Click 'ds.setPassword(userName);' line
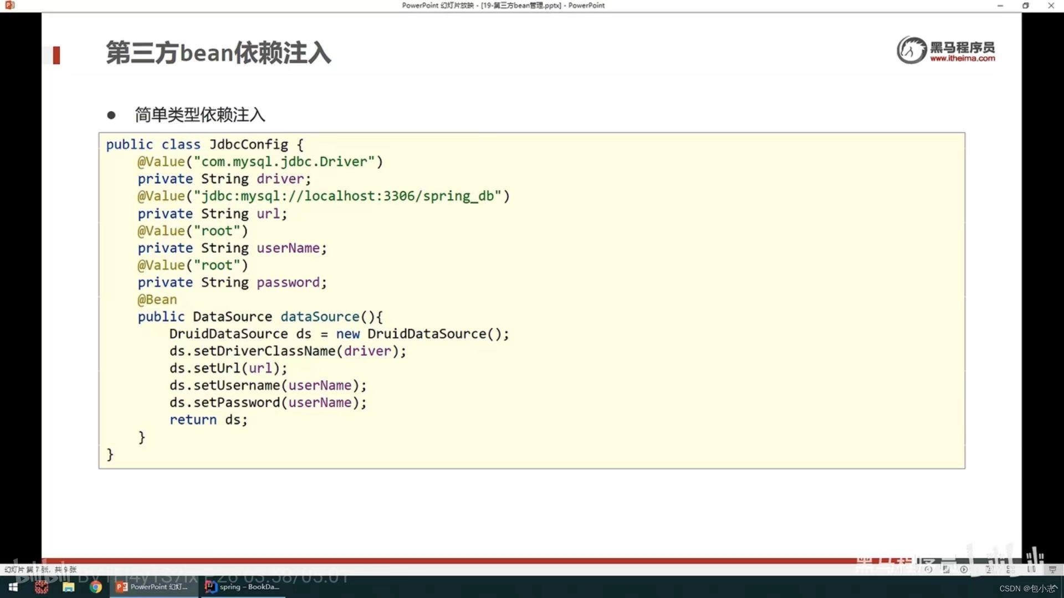 coord(268,403)
